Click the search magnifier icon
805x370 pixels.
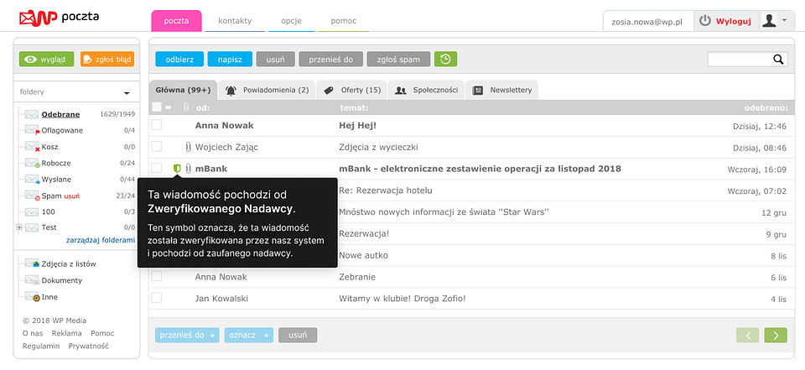778,59
